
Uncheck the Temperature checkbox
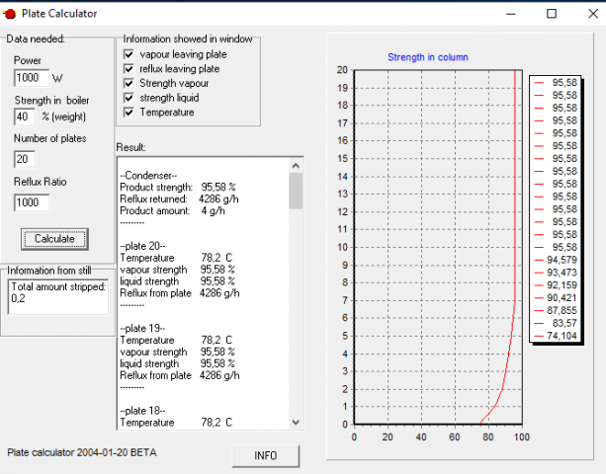tap(129, 113)
